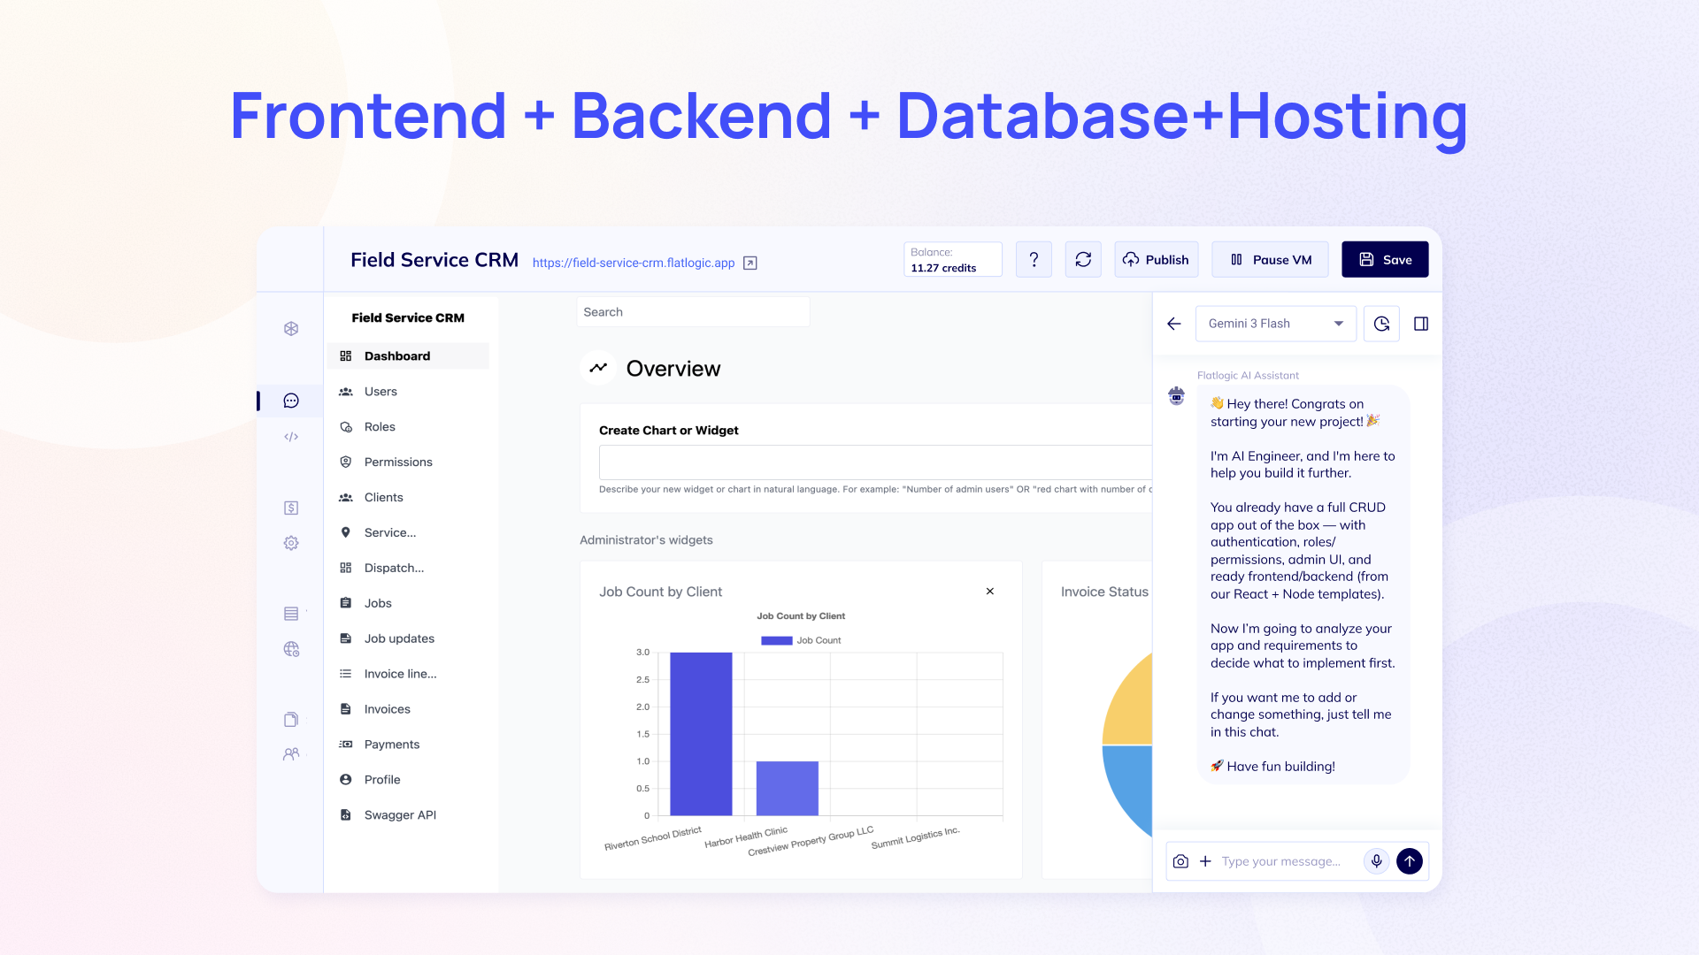Viewport: 1699px width, 955px height.
Task: Open Users in the sidebar menu
Action: point(408,392)
